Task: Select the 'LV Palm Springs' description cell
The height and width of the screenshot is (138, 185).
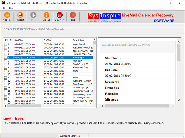Action: click(82, 88)
